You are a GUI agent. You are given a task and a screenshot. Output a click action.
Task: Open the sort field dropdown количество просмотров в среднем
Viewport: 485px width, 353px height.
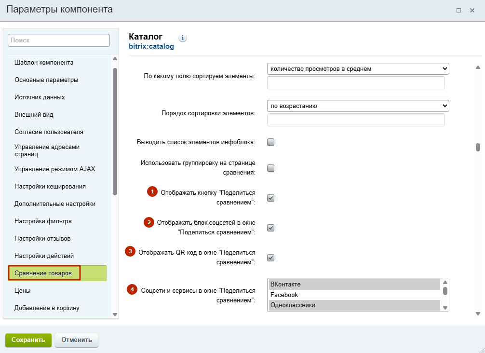click(358, 69)
